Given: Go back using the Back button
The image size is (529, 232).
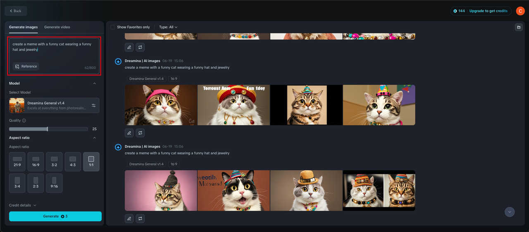Looking at the screenshot, I should 16,11.
